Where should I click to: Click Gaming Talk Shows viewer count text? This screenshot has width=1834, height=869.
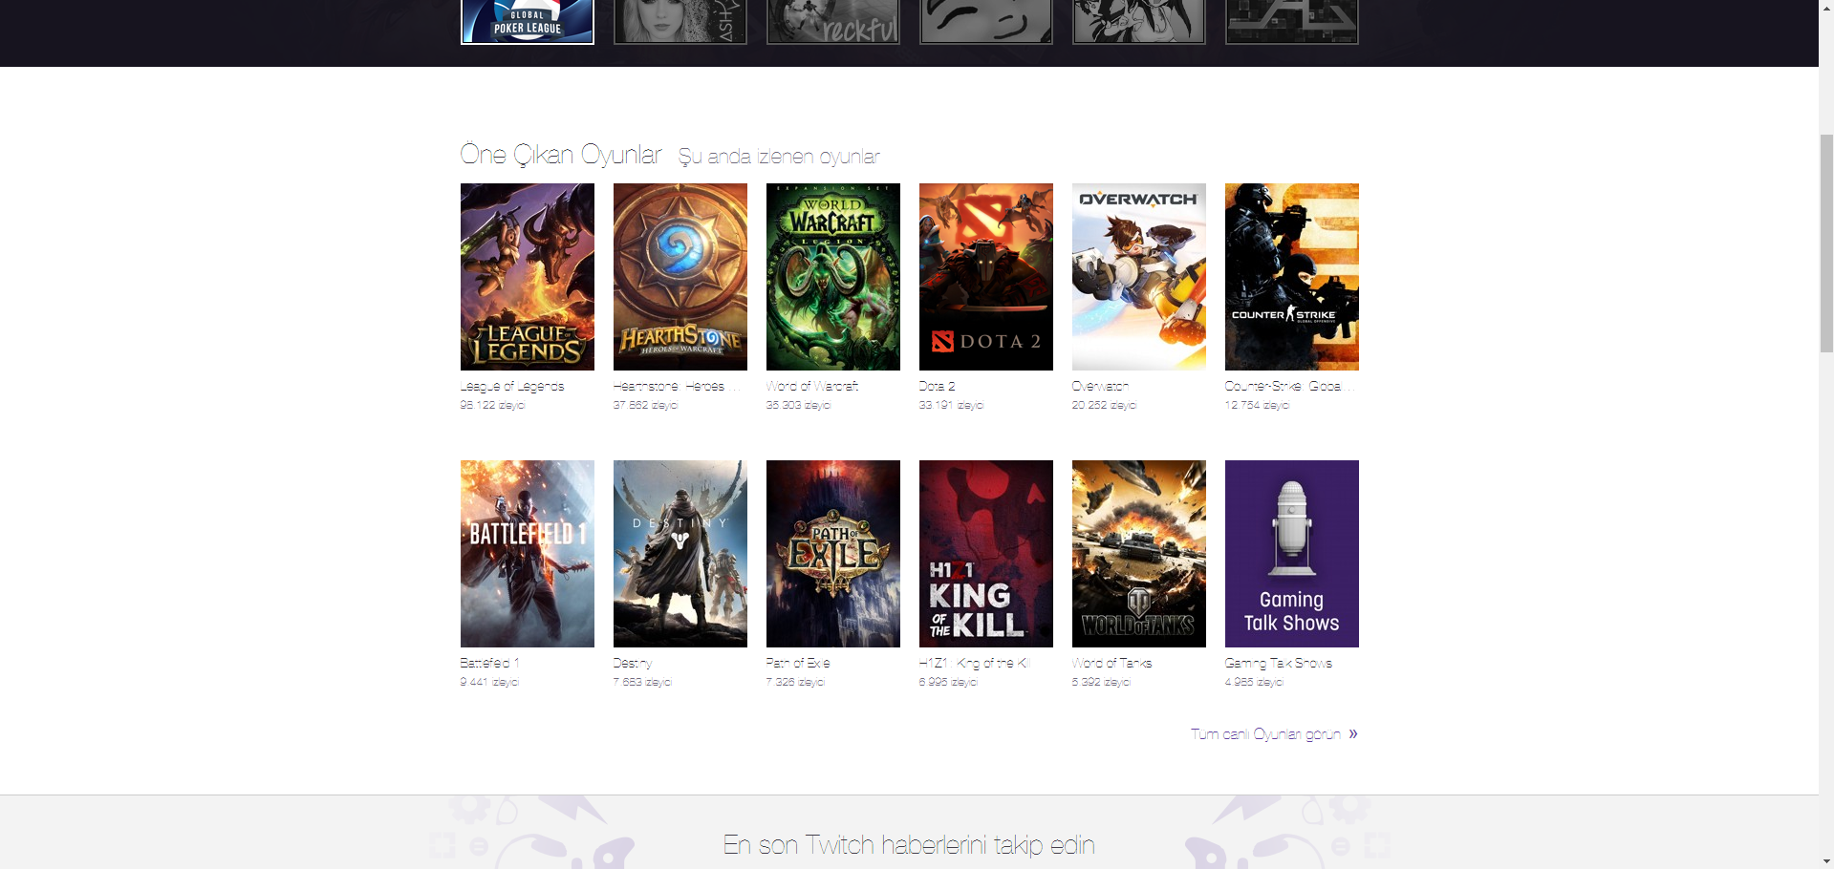1254,682
